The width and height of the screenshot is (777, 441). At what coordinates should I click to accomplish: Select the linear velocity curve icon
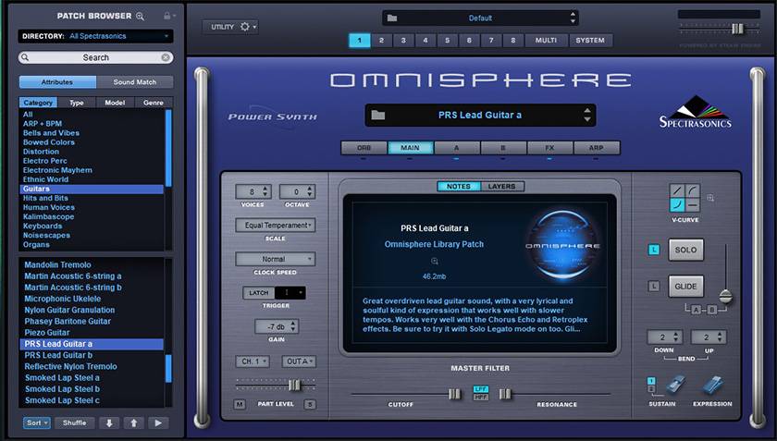[x=677, y=190]
